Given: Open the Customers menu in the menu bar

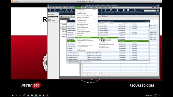Looking at the screenshot, I should 78,8.
